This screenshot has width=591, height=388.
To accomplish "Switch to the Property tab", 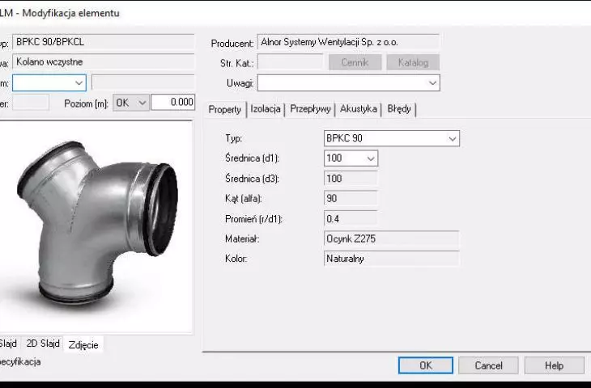I will pos(225,109).
